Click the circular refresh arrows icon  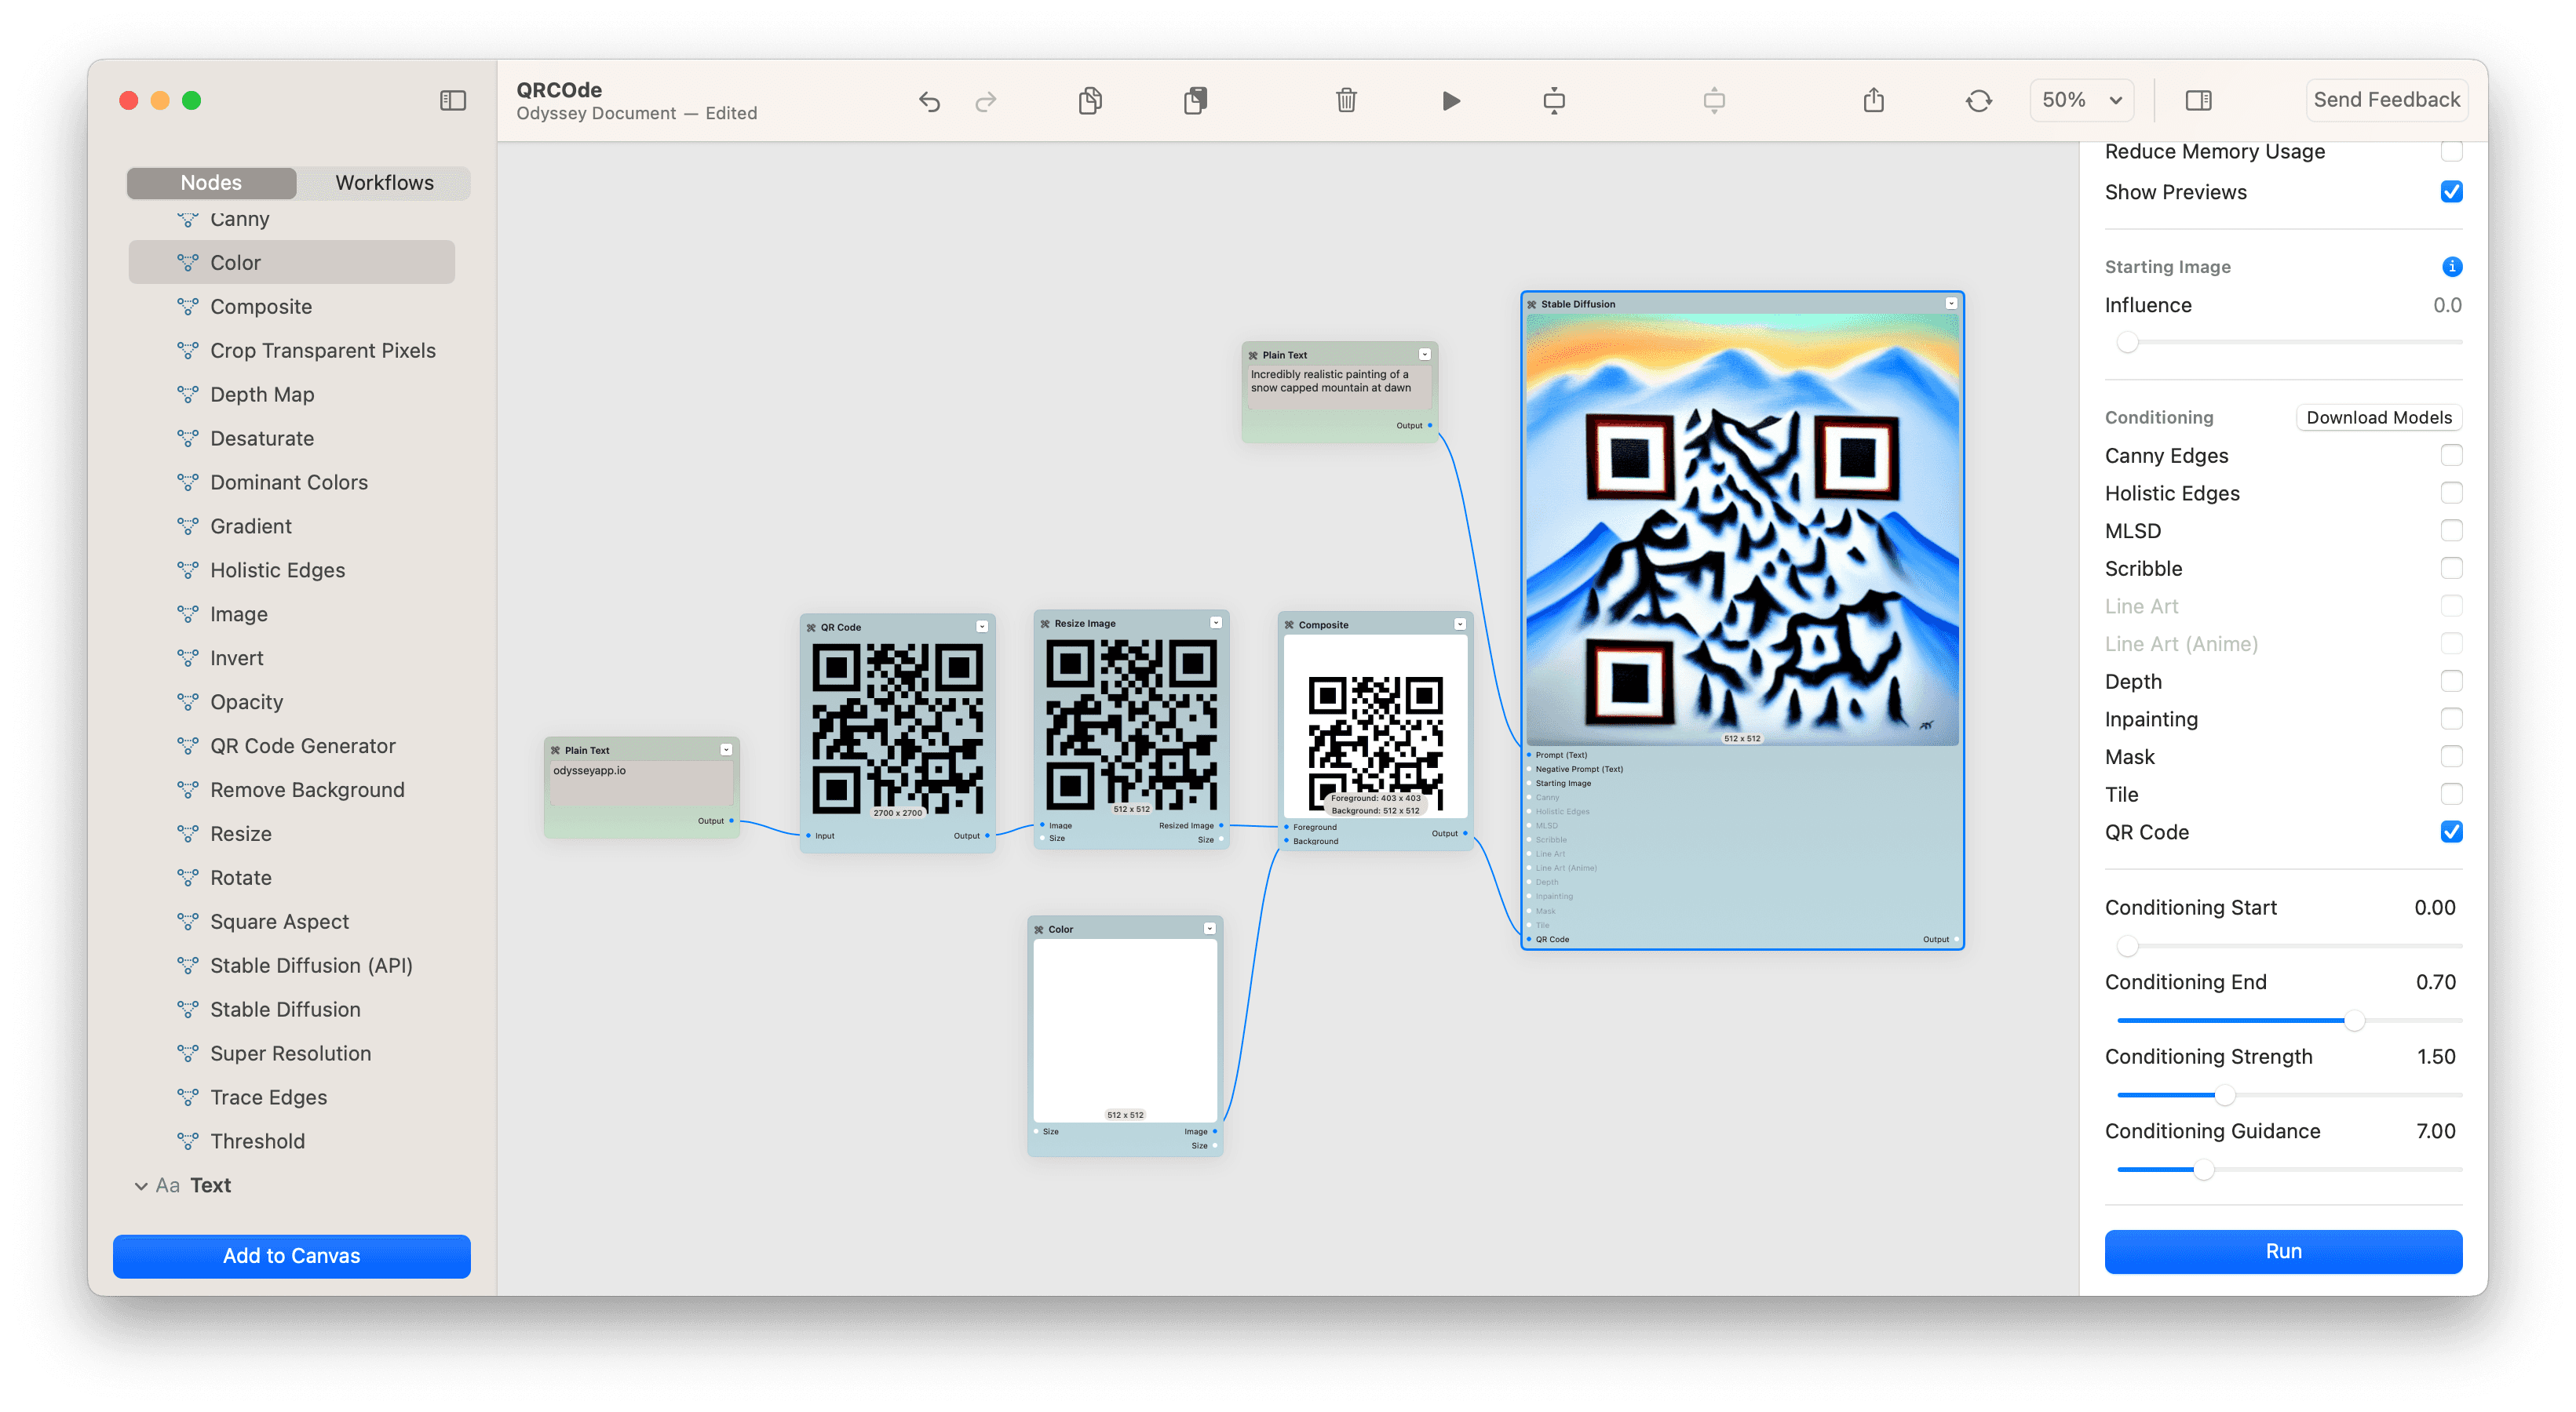click(1978, 101)
